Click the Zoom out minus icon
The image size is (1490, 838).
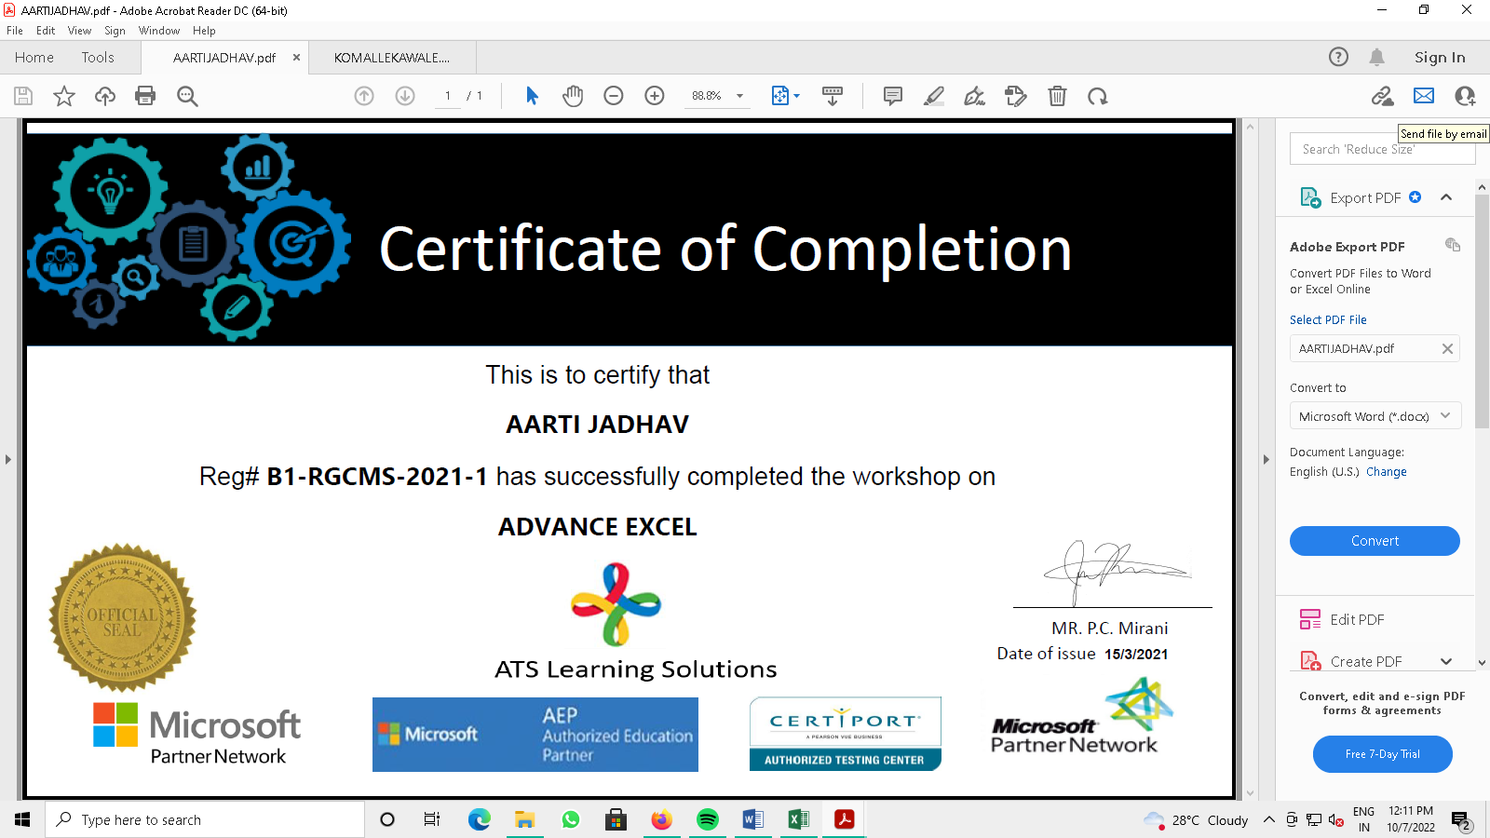click(x=614, y=96)
